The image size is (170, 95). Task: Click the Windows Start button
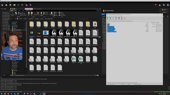(x=2, y=94)
